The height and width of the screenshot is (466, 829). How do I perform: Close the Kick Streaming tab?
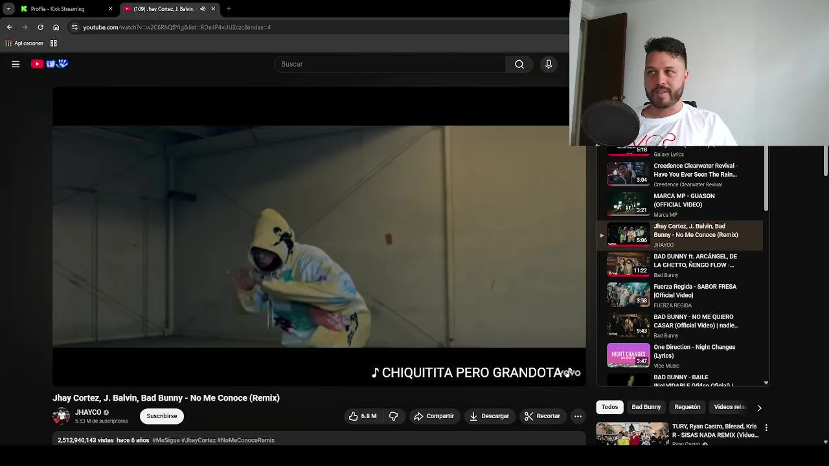coord(110,9)
